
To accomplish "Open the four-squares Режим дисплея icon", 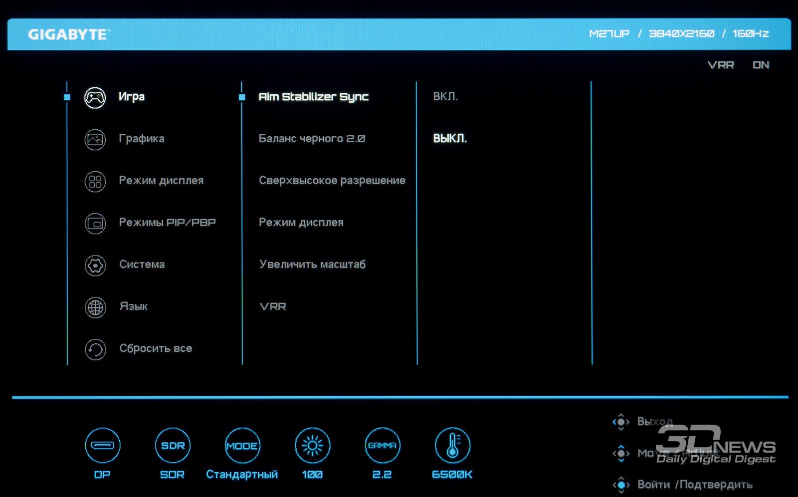I will pyautogui.click(x=95, y=181).
